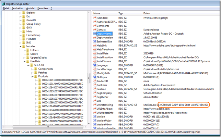
Task: Collapse the Installer tree node
Action: click(x=20, y=46)
